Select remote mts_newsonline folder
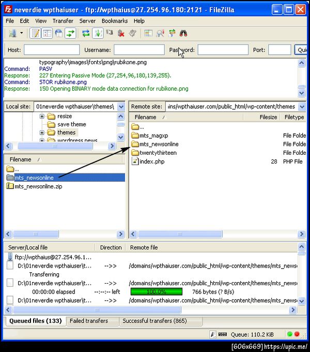 click(155, 144)
